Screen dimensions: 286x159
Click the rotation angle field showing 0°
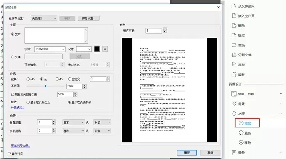pyautogui.click(x=98, y=79)
